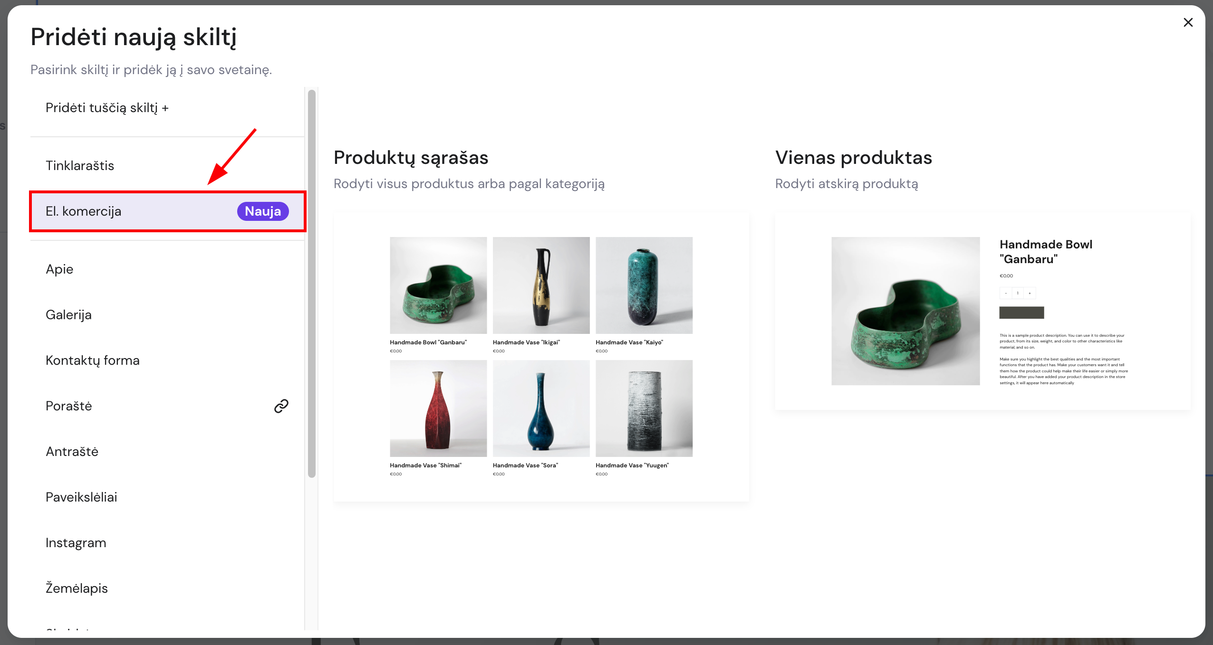Open the Galerija section category
The height and width of the screenshot is (645, 1213).
(68, 315)
